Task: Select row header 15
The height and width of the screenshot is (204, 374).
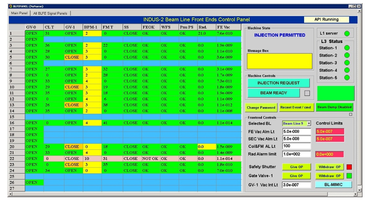Action: [x=17, y=117]
